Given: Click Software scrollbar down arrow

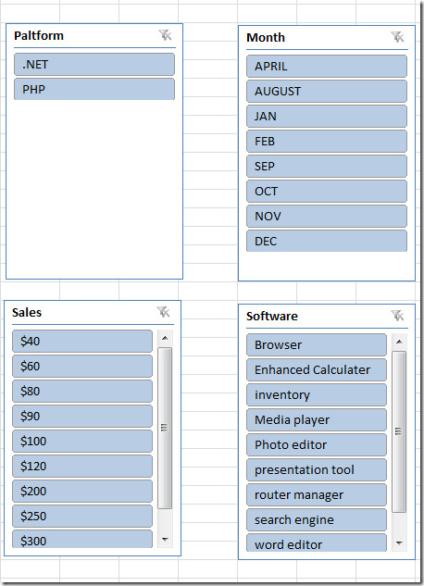Looking at the screenshot, I should click(399, 543).
